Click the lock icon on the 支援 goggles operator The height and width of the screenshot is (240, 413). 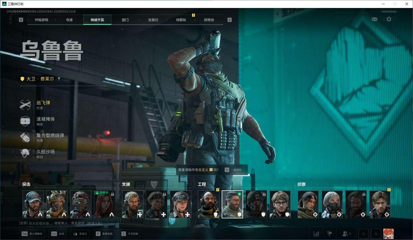[x=164, y=194]
